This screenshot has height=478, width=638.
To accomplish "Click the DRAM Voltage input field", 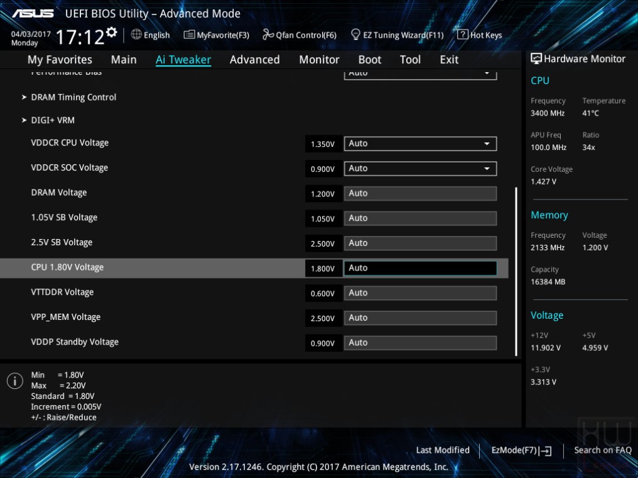I will click(420, 193).
